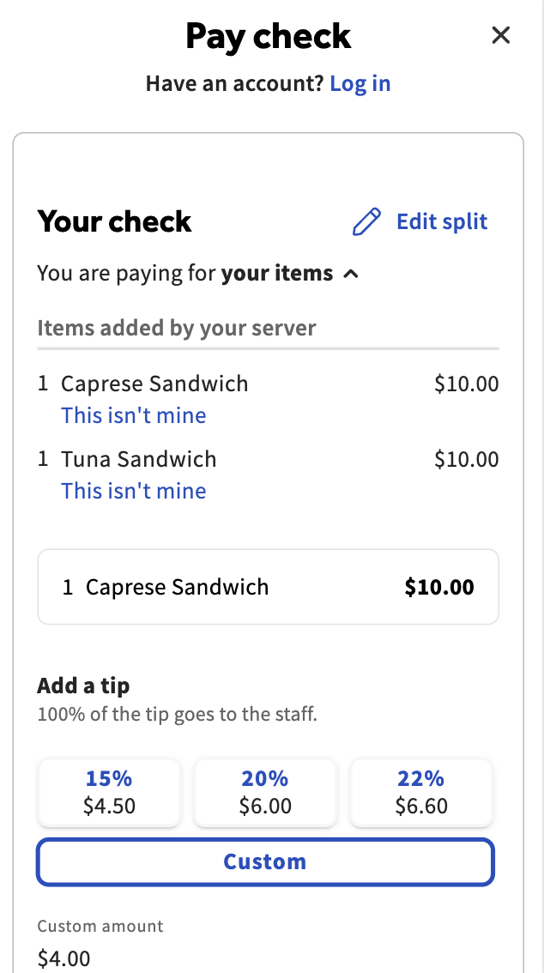Close the Pay check panel with the X
The width and height of the screenshot is (544, 973).
pos(500,35)
